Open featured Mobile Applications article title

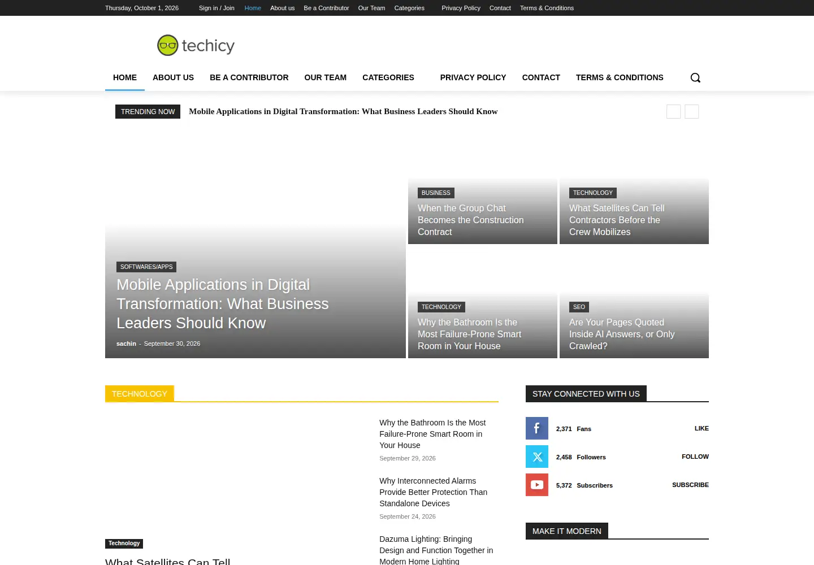[x=222, y=304]
